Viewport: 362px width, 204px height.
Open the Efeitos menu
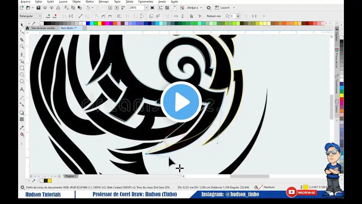pyautogui.click(x=90, y=2)
